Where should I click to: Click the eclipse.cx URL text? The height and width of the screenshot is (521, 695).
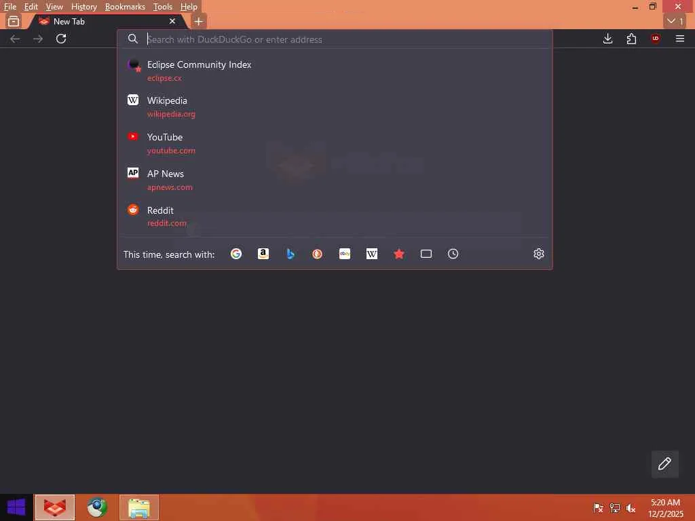[x=164, y=78]
